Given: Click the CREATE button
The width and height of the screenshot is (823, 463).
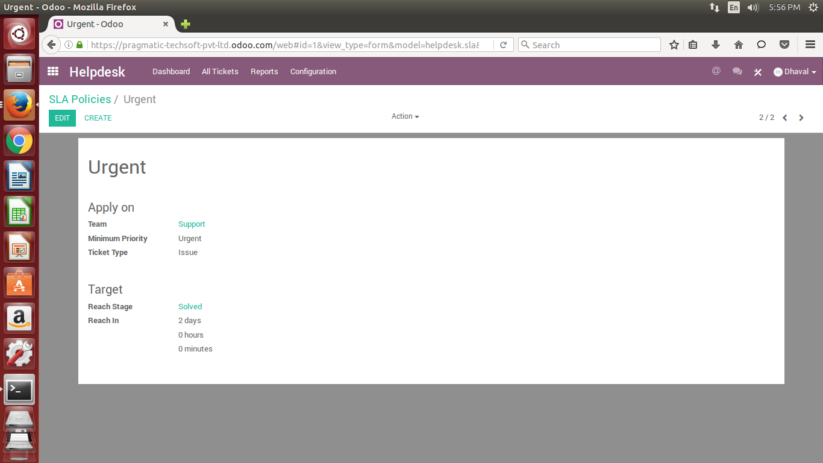Looking at the screenshot, I should coord(98,118).
